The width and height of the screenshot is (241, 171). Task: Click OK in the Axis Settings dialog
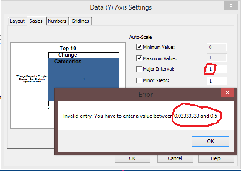click(132, 158)
